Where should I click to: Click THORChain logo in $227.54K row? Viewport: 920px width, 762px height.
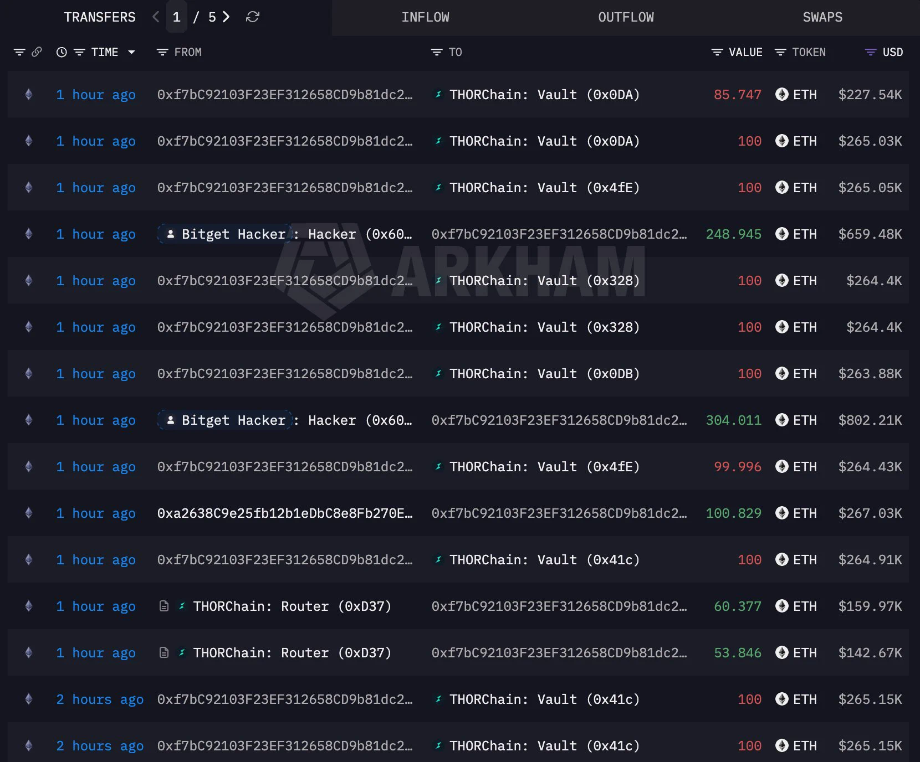(438, 95)
